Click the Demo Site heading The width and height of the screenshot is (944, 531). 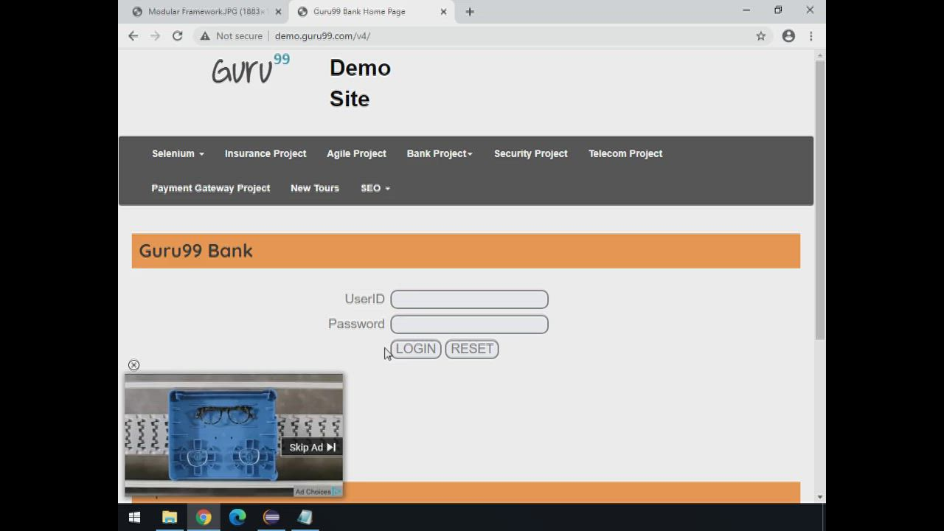coord(360,83)
